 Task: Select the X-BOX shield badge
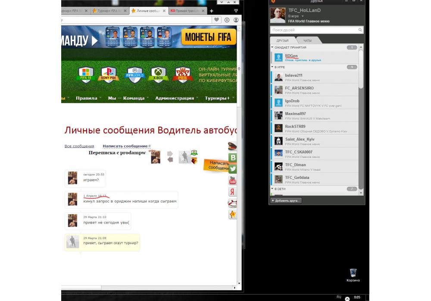[x=158, y=74]
